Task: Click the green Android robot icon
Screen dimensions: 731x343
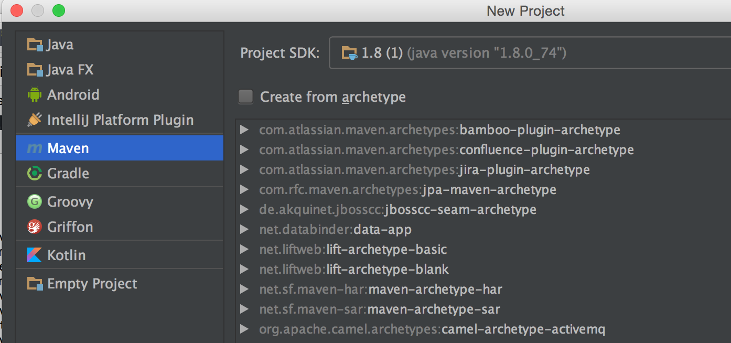Action: (x=35, y=95)
